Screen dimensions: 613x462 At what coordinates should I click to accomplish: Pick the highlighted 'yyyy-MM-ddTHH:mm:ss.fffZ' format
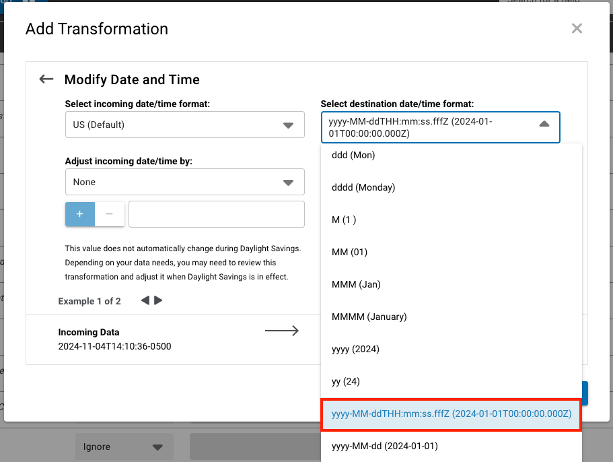pos(451,415)
